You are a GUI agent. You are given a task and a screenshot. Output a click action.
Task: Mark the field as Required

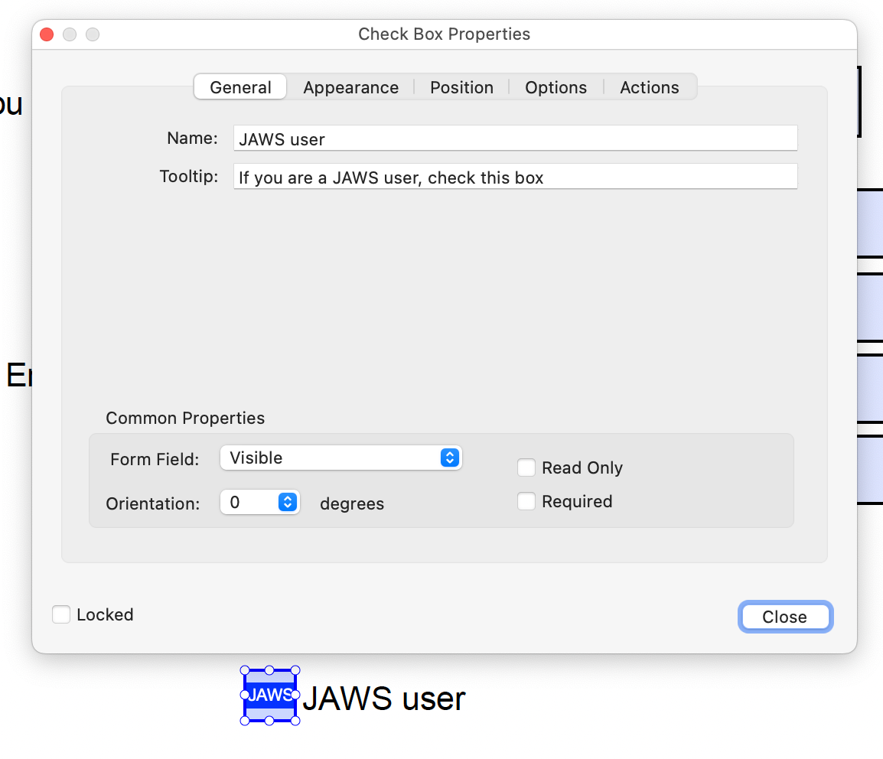point(526,501)
